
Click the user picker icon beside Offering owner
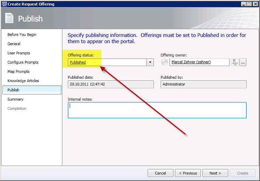[235, 62]
